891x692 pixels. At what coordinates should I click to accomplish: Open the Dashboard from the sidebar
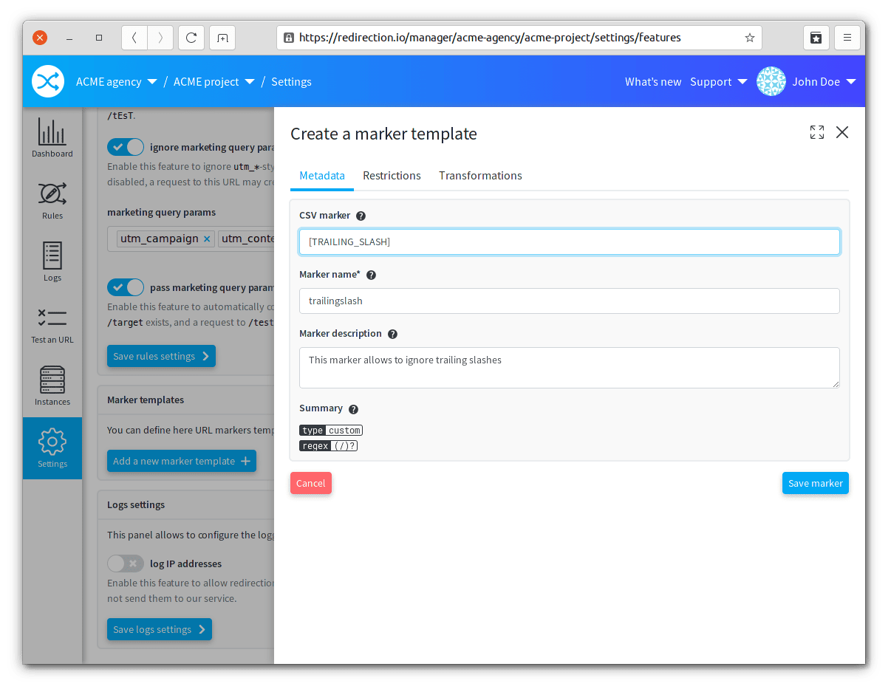[x=52, y=139]
